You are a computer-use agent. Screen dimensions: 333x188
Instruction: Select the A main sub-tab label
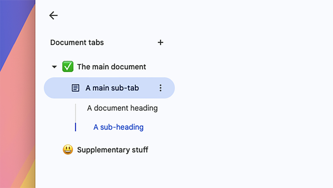112,88
